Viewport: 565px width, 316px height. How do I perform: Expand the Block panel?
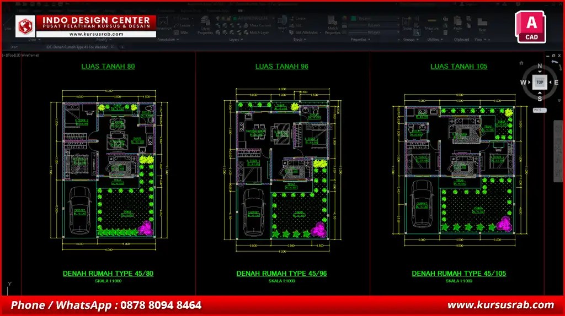[300, 40]
